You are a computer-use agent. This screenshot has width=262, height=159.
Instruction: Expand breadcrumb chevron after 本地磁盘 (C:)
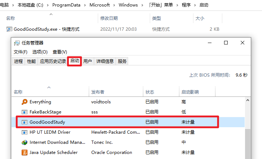tap(48, 5)
